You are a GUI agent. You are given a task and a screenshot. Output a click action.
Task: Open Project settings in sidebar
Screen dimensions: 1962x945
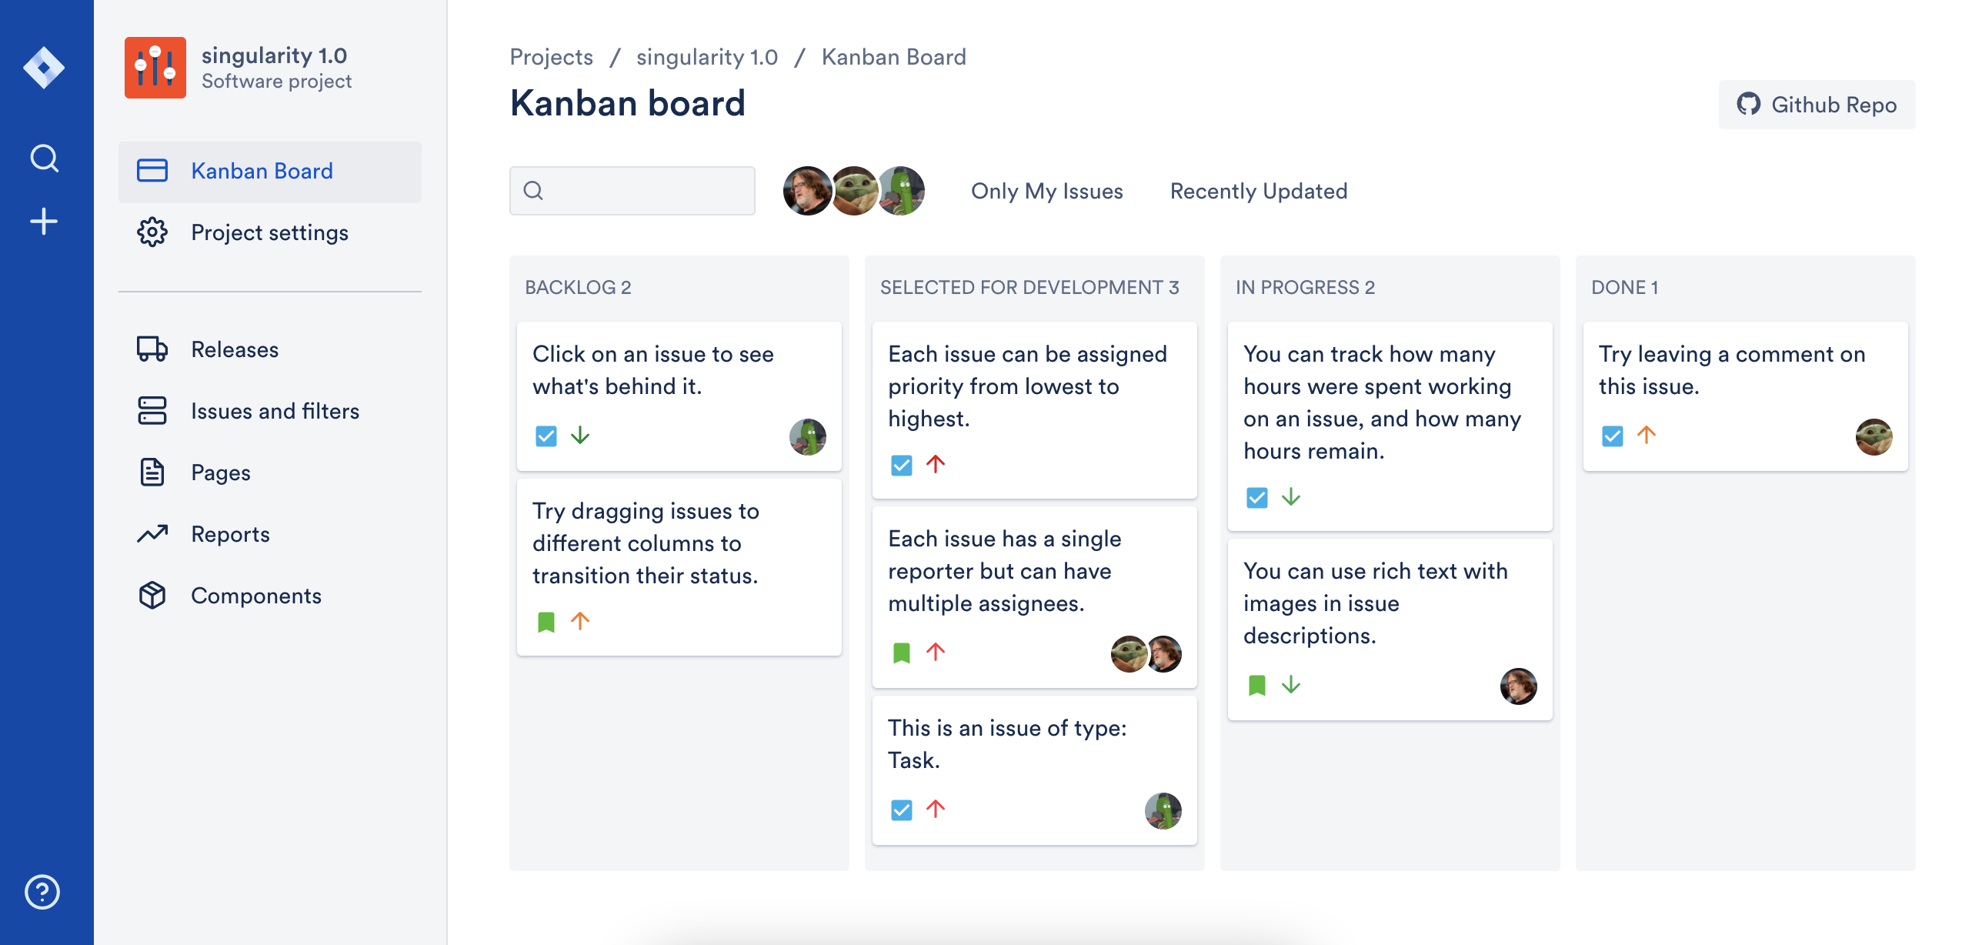[x=269, y=232]
